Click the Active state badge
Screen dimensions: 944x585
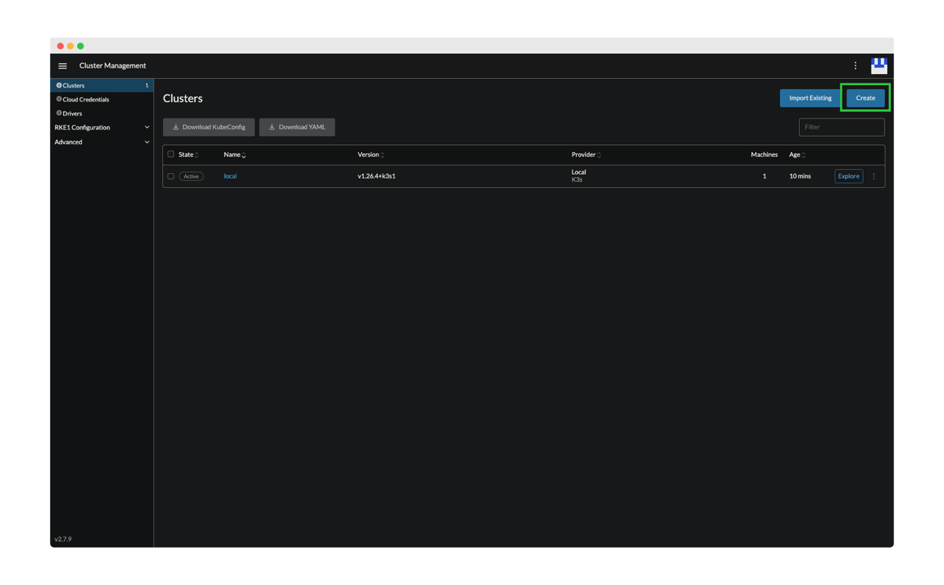click(191, 176)
